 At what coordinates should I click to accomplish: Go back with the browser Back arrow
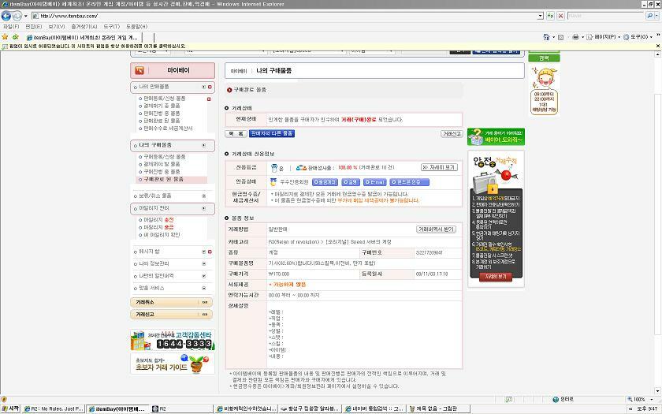click(6, 16)
